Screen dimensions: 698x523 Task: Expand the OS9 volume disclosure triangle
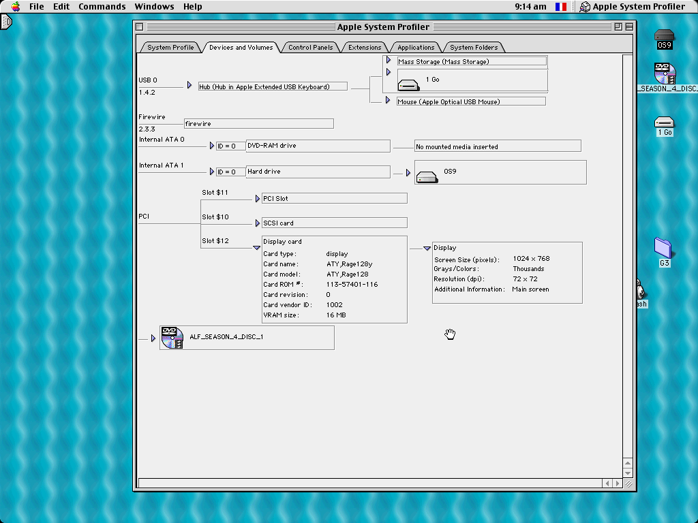[x=408, y=173]
